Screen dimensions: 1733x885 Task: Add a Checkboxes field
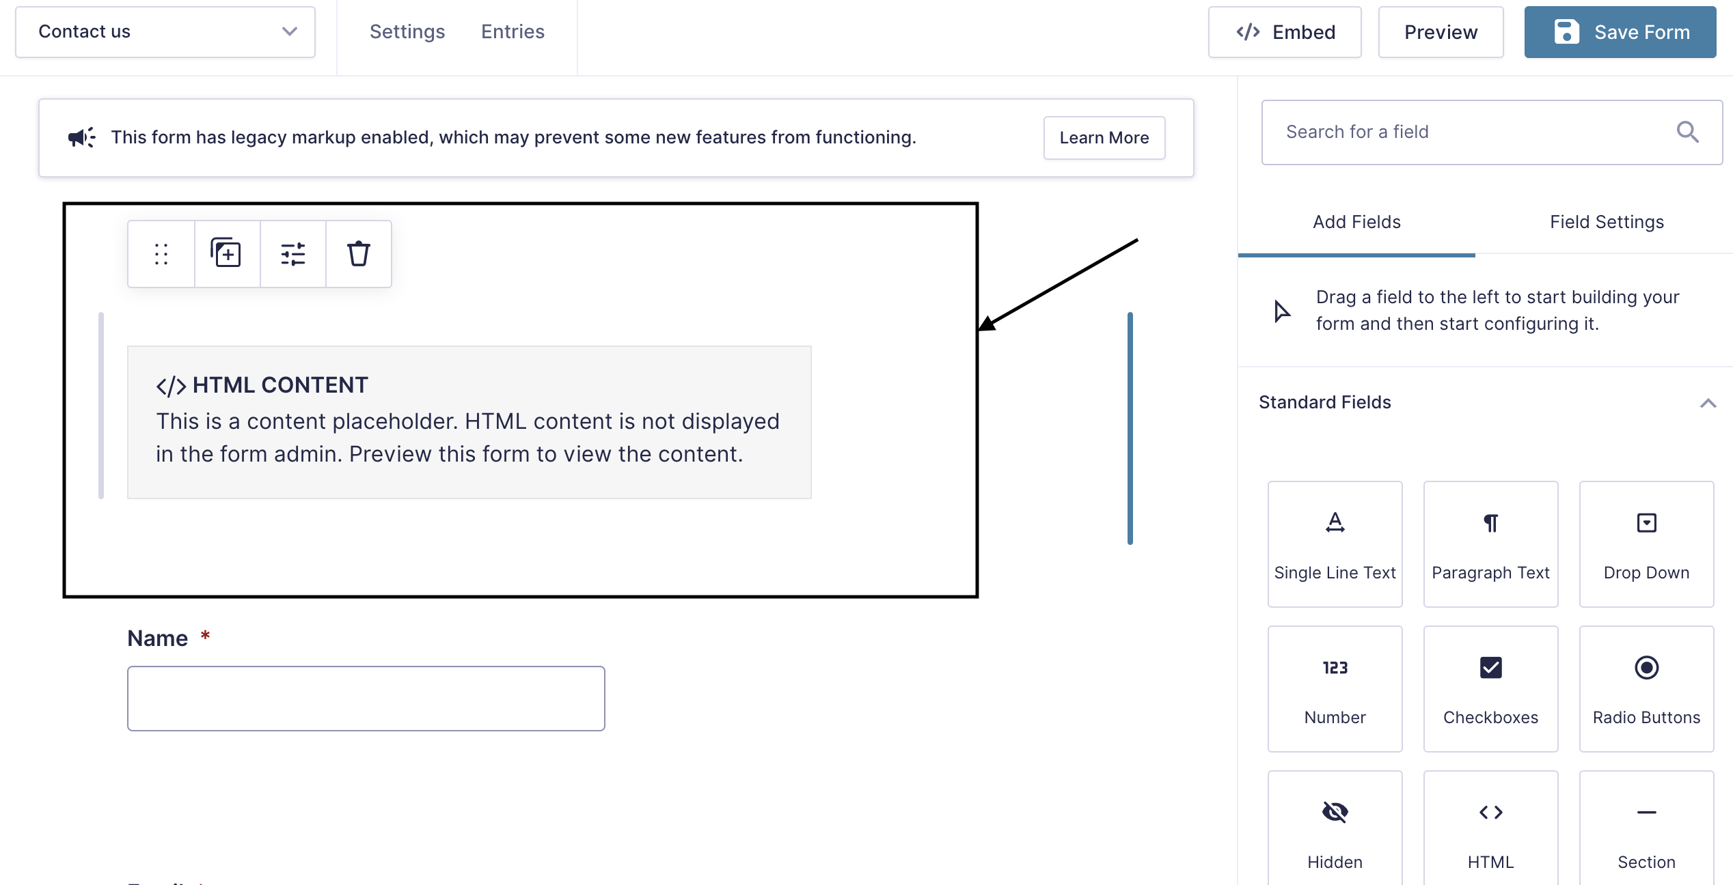click(1490, 688)
